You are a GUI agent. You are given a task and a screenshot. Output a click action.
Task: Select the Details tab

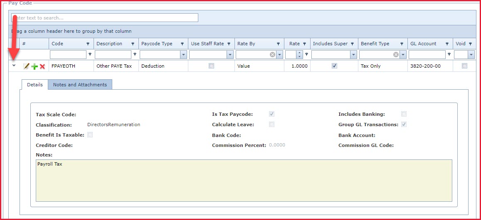(35, 85)
